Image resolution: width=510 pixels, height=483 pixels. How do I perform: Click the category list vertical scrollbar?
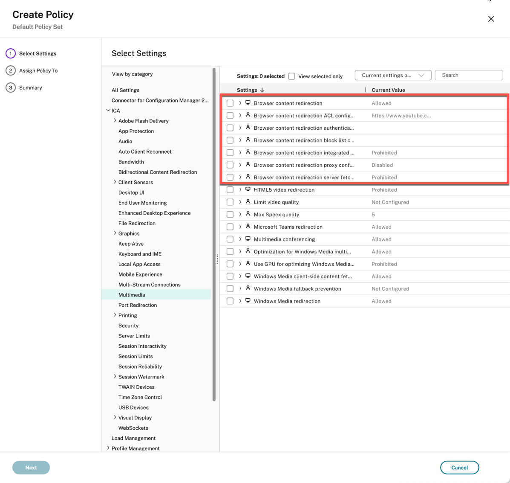[214, 235]
